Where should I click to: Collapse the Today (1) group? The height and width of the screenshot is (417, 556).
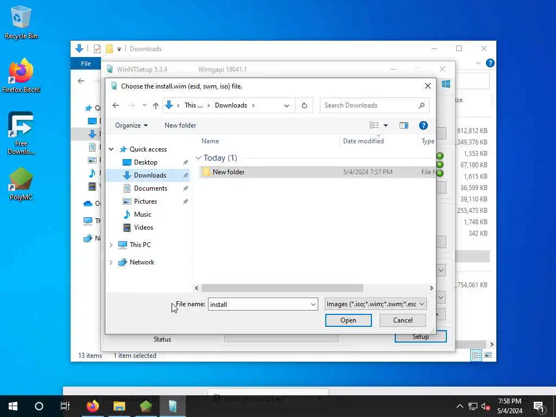pyautogui.click(x=198, y=158)
